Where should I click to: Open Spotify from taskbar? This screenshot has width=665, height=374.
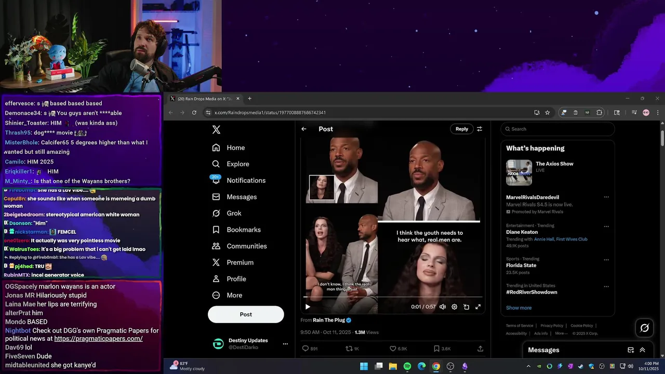tap(407, 366)
